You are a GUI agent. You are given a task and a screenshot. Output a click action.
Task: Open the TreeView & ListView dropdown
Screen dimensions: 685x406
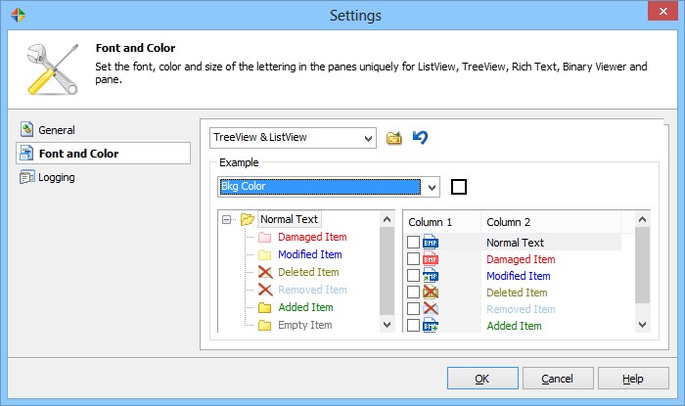click(367, 138)
